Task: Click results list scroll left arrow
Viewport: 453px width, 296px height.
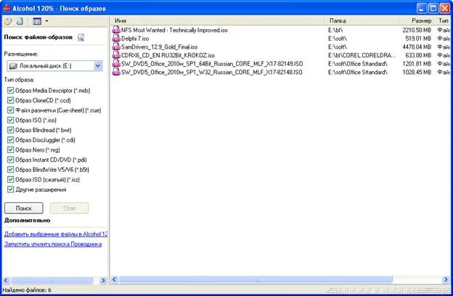Action: click(115, 279)
